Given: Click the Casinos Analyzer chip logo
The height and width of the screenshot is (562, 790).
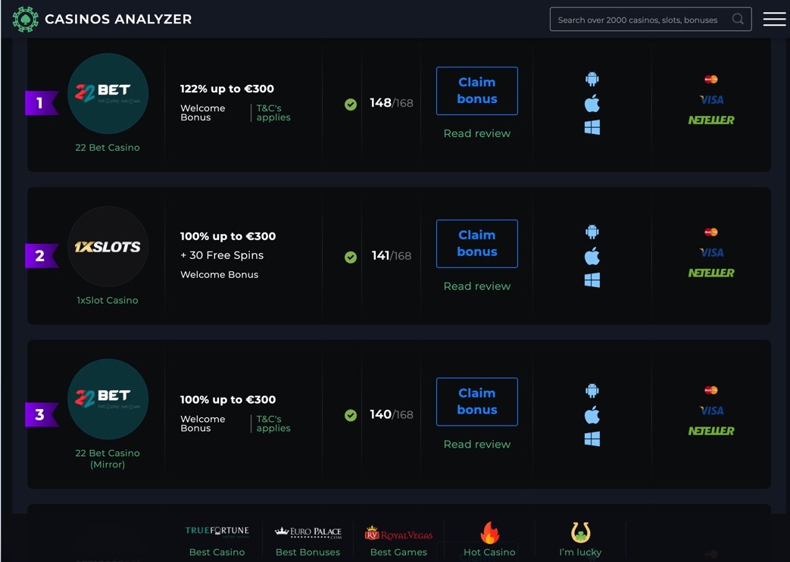Looking at the screenshot, I should (x=25, y=19).
